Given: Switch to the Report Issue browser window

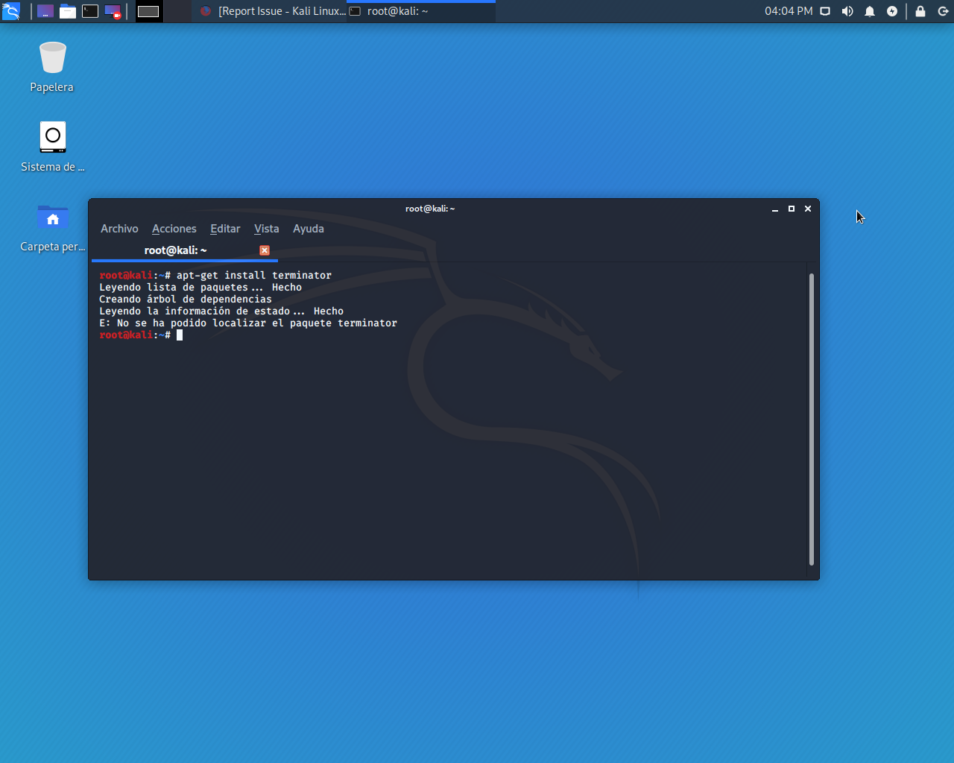Looking at the screenshot, I should tap(273, 11).
